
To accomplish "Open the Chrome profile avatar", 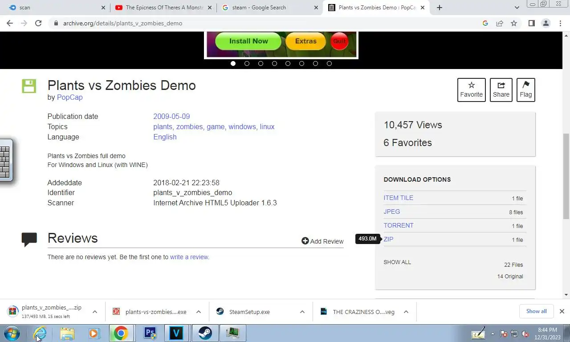I will [x=546, y=23].
